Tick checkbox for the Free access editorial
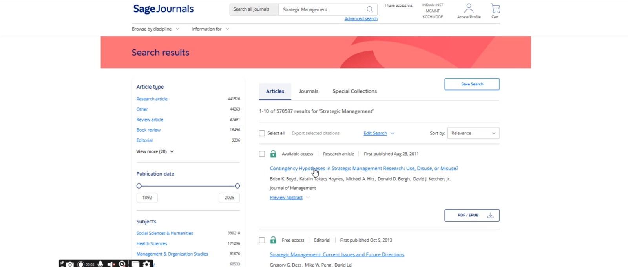This screenshot has height=267, width=628. point(262,240)
